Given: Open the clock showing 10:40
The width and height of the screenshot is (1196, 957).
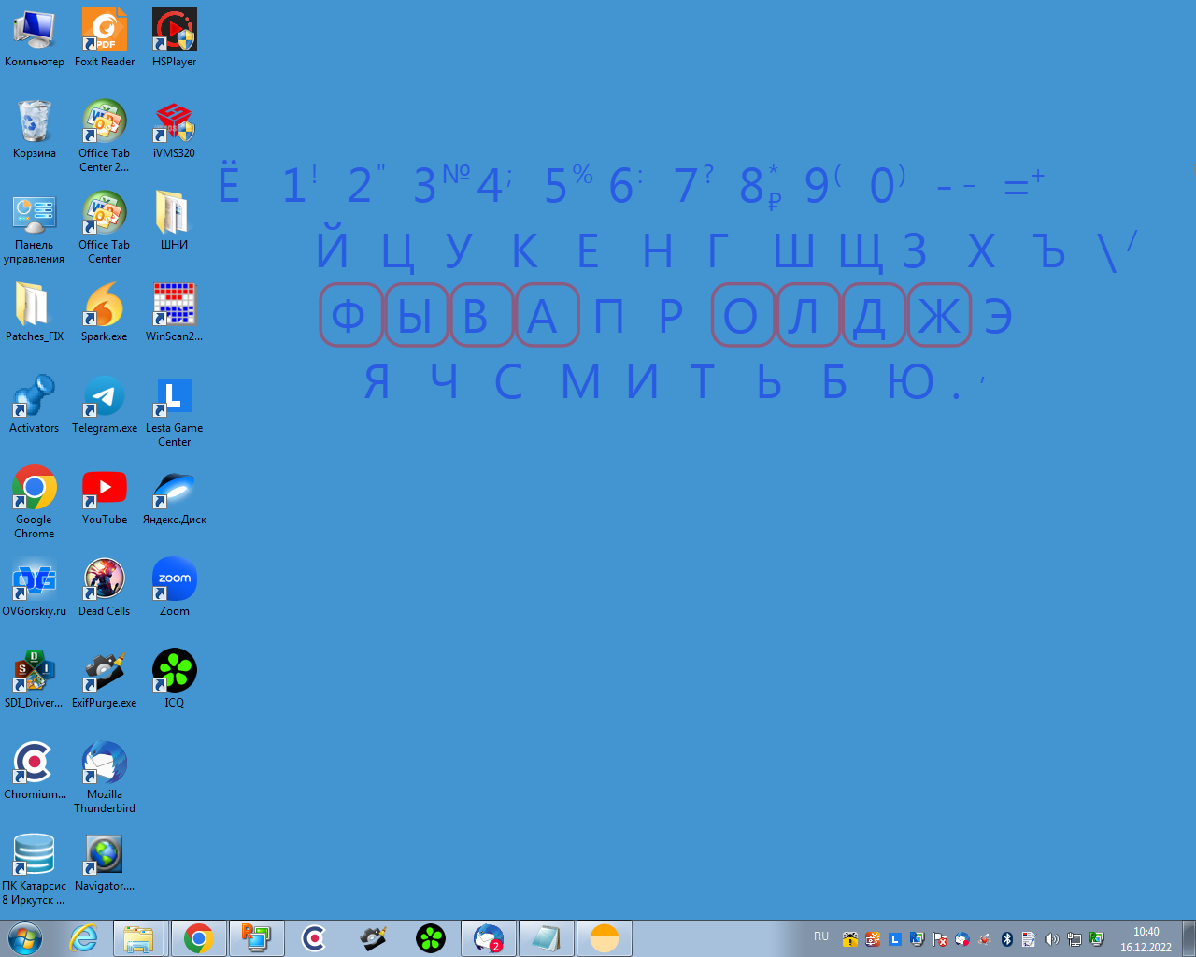Looking at the screenshot, I should pos(1146,939).
